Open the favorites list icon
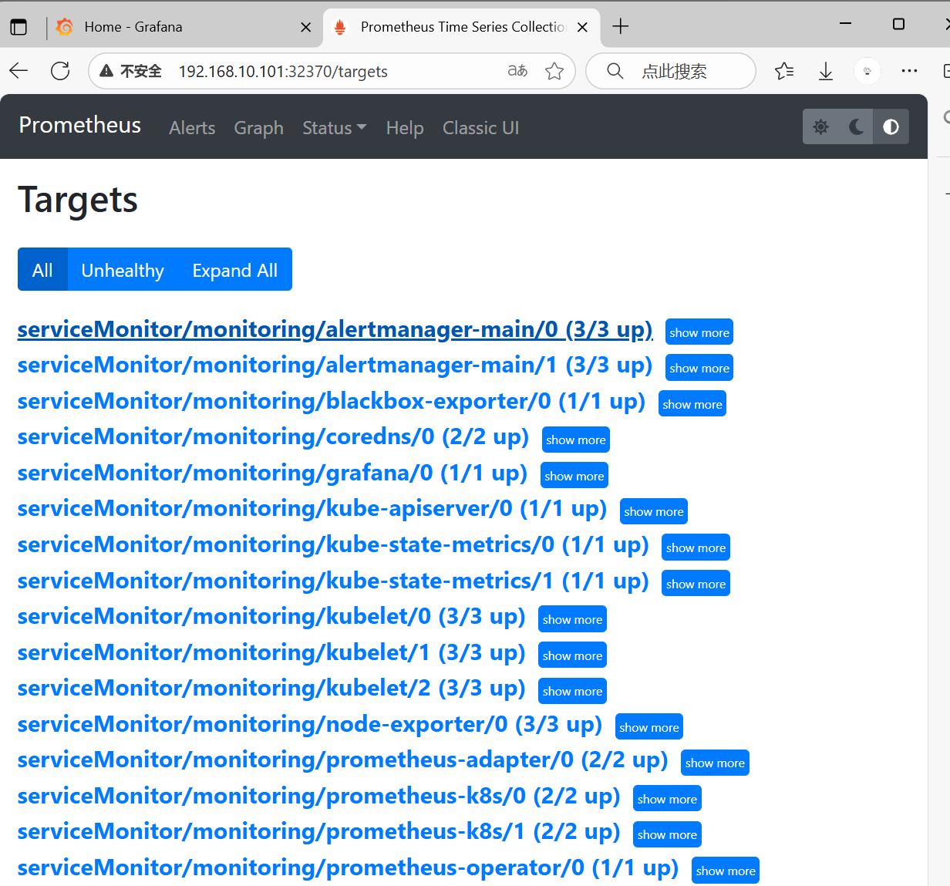The width and height of the screenshot is (950, 886). [784, 71]
